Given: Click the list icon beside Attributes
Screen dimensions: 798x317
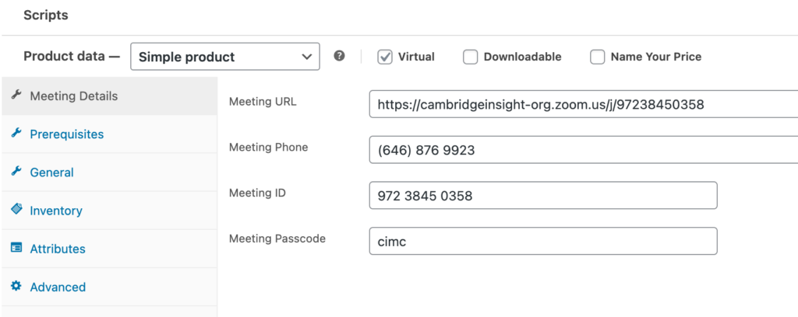Looking at the screenshot, I should click(16, 248).
